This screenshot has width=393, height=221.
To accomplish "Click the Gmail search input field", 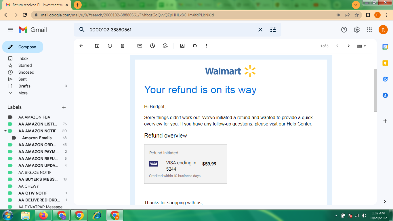I will click(x=171, y=30).
